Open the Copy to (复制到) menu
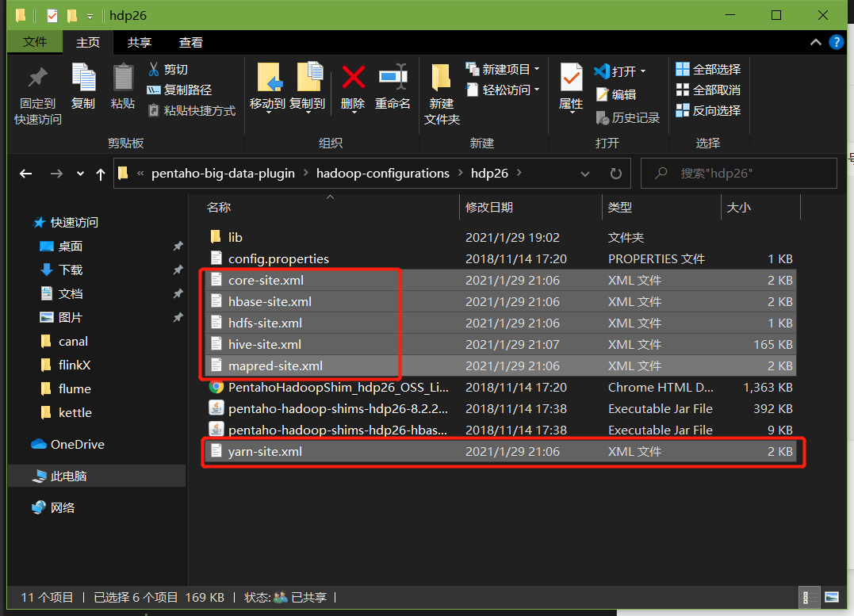 [308, 87]
